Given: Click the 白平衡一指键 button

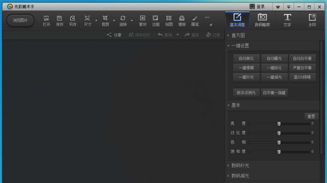Looking at the screenshot, I should (x=274, y=93).
